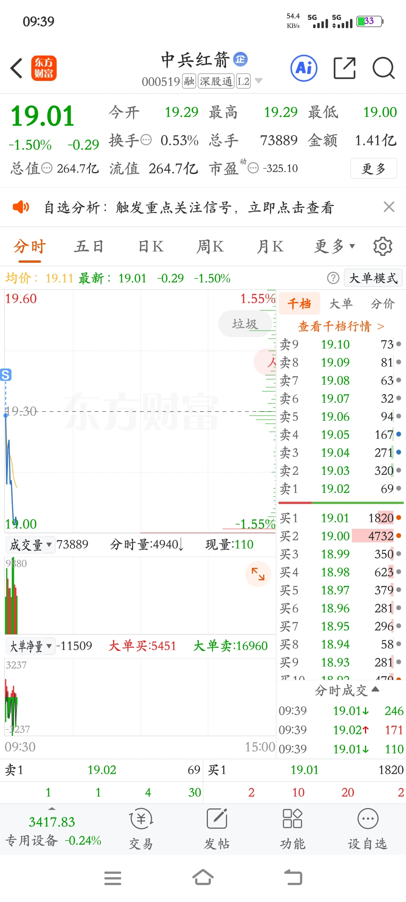Open the 更多 chart period dropdown
The width and height of the screenshot is (406, 902).
coord(335,247)
